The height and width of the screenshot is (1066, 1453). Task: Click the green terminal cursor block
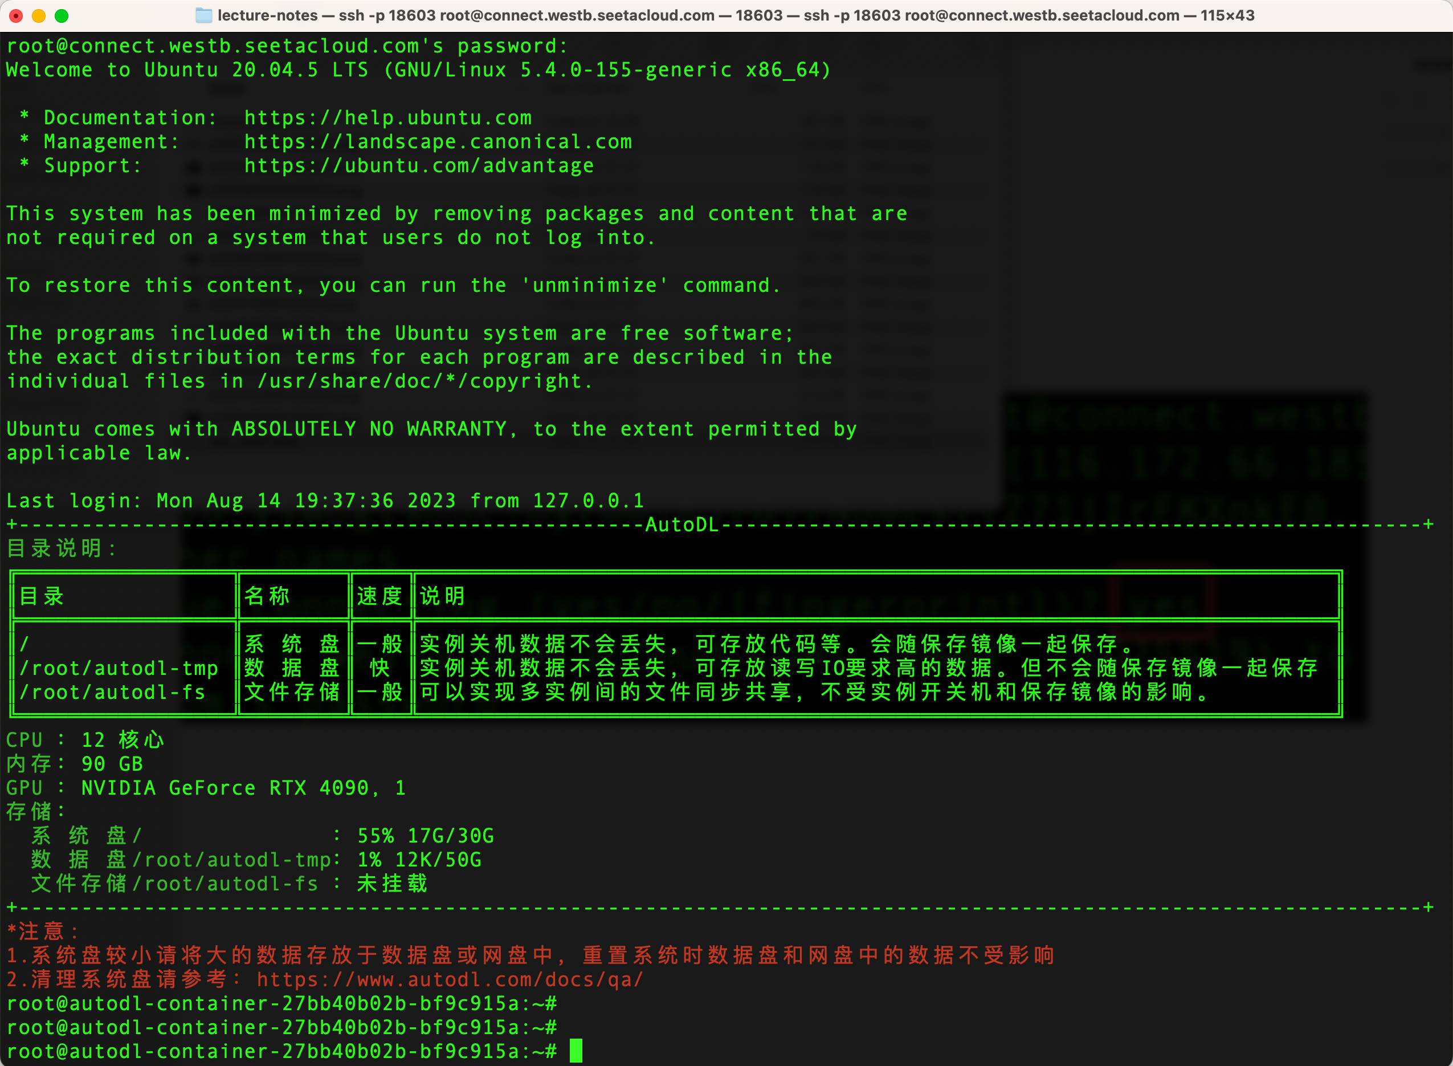pyautogui.click(x=576, y=1051)
